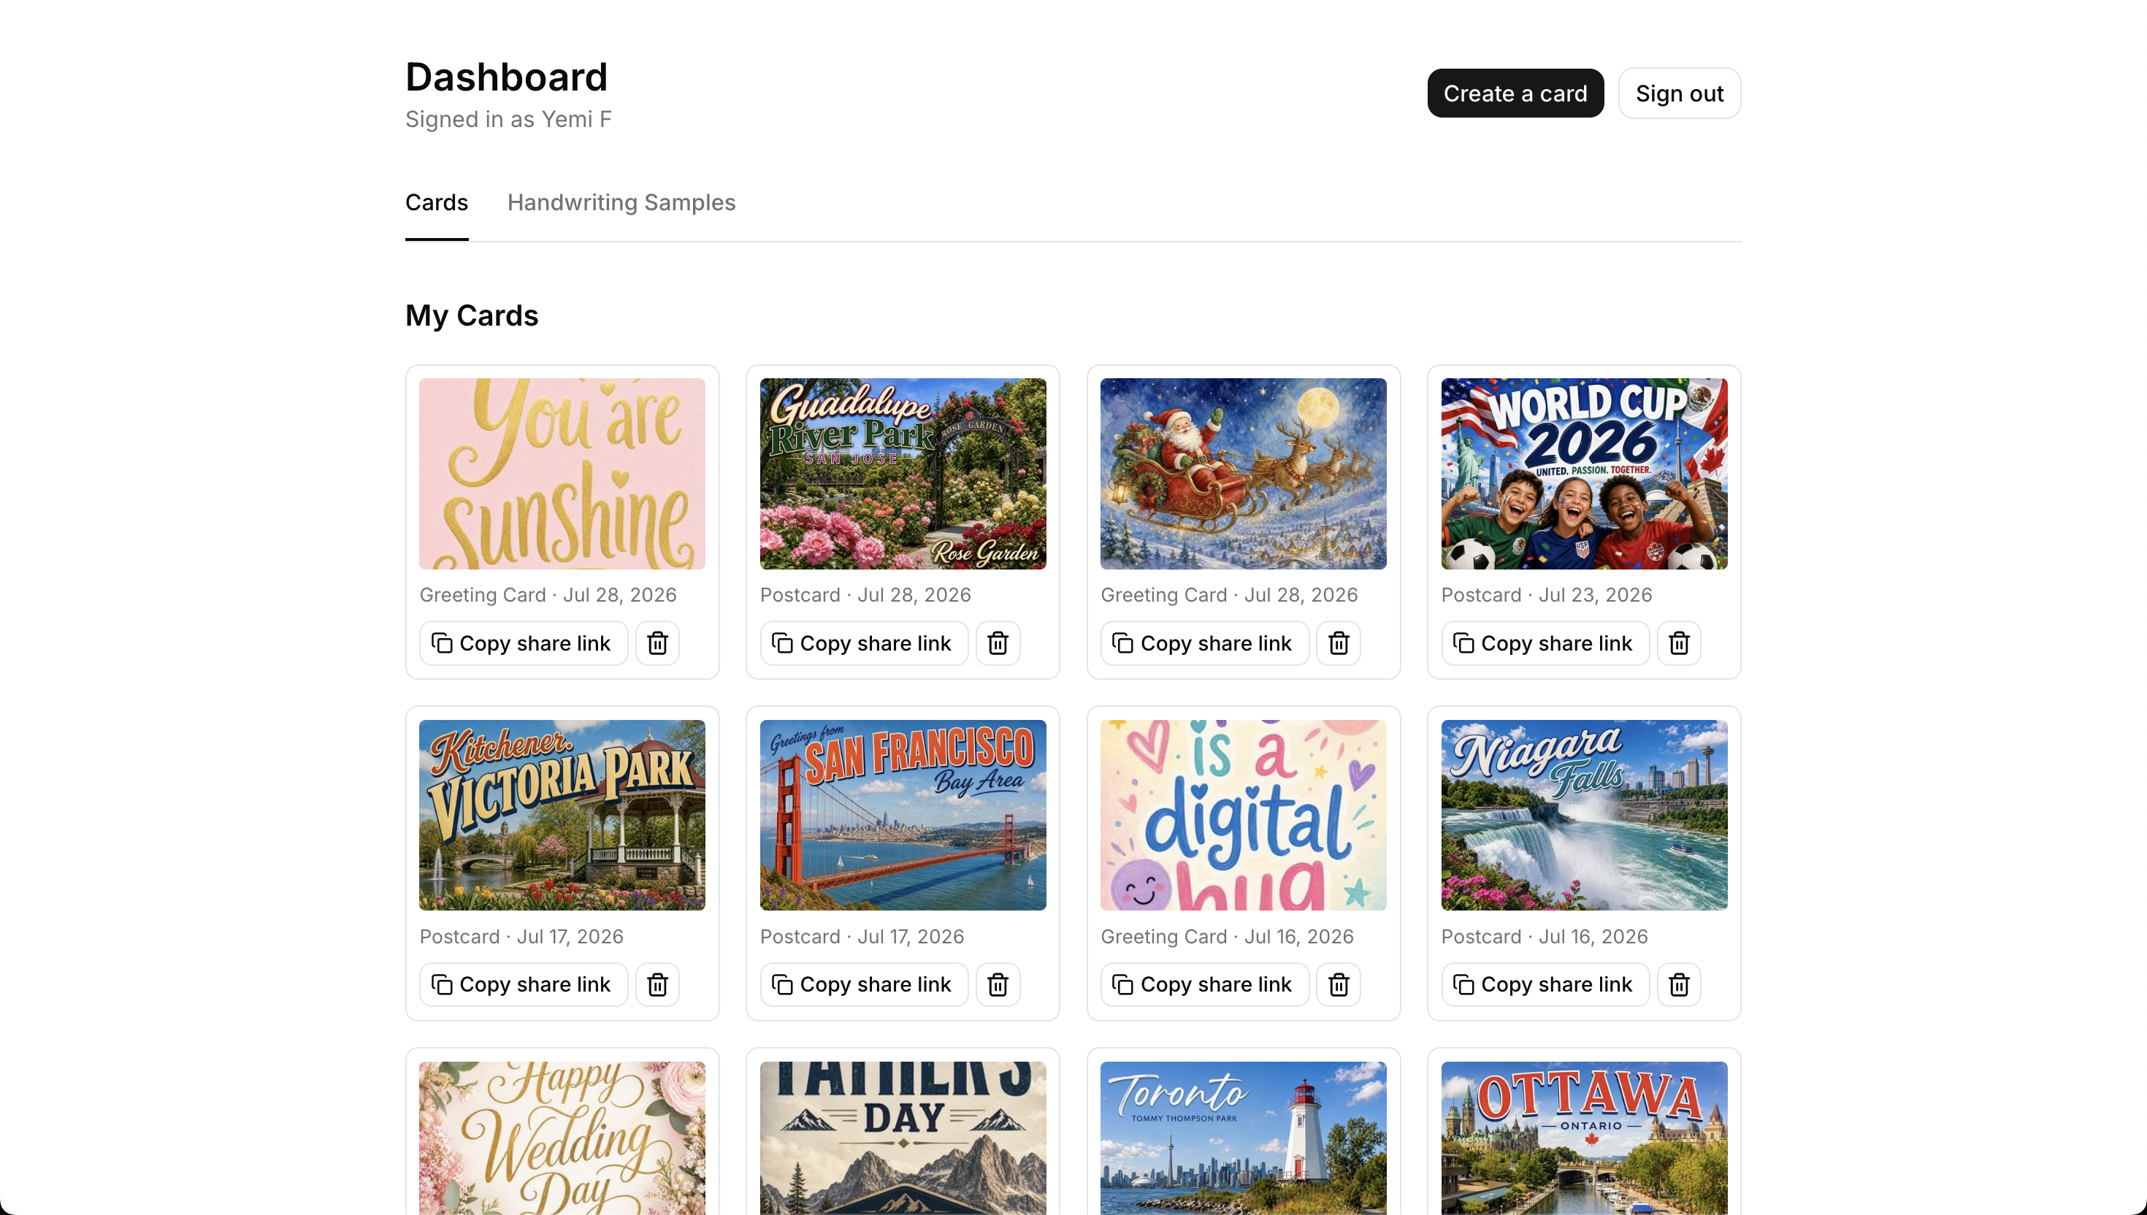Open the Ottawa Ontario postcard thumbnail
The image size is (2147, 1215).
(1584, 1138)
